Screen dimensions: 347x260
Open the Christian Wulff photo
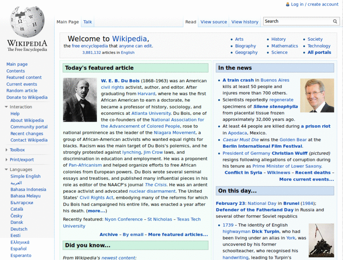[317, 95]
